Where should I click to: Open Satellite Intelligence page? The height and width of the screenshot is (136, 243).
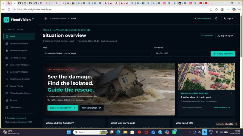click(19, 51)
